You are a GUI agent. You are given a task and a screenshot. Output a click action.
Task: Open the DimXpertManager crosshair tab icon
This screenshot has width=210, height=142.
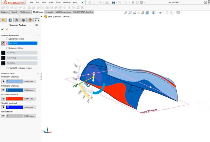(x=23, y=20)
